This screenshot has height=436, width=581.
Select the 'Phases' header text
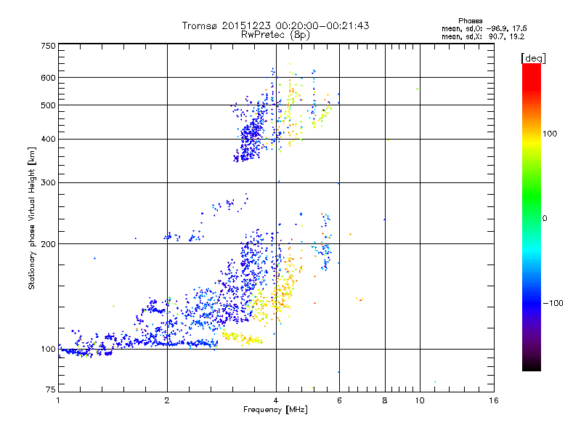[x=470, y=21]
